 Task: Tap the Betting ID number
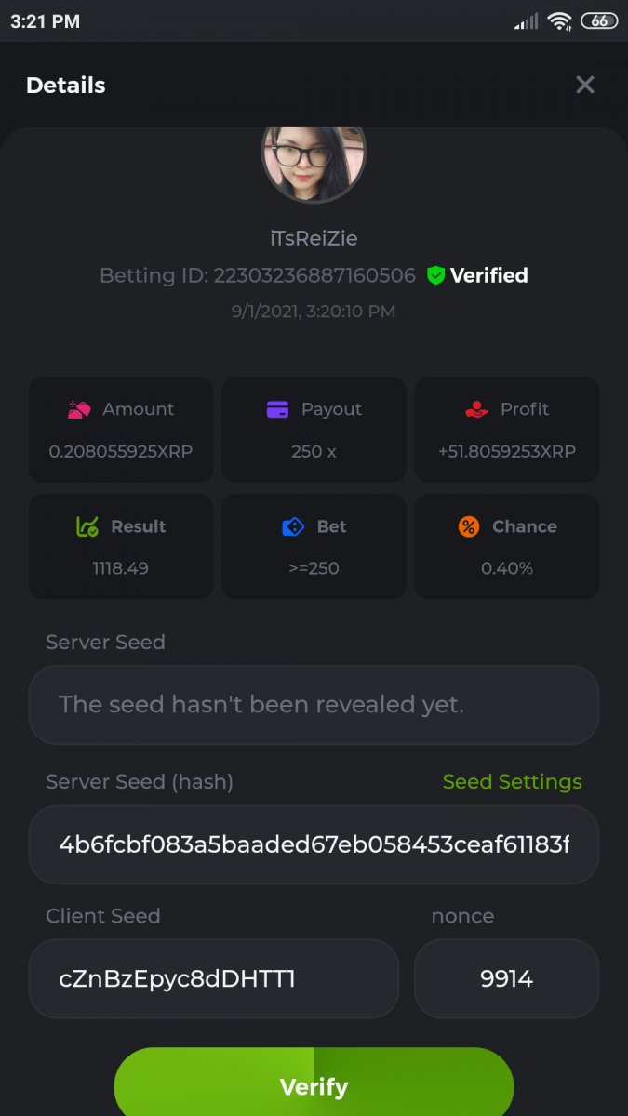(x=314, y=275)
